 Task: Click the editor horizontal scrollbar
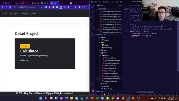[145, 92]
